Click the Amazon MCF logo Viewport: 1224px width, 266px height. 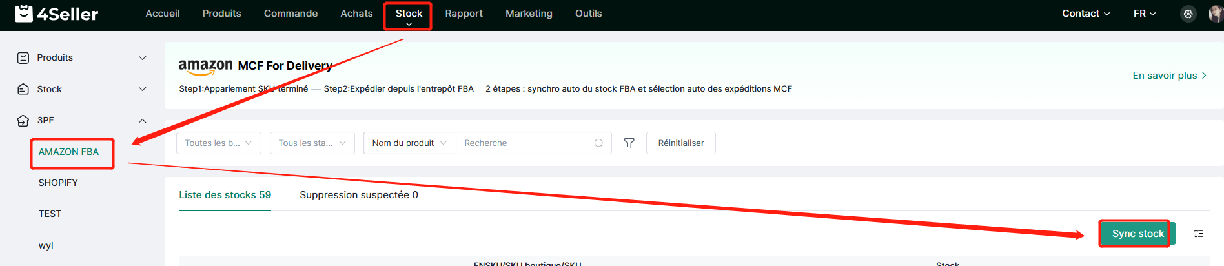(205, 66)
